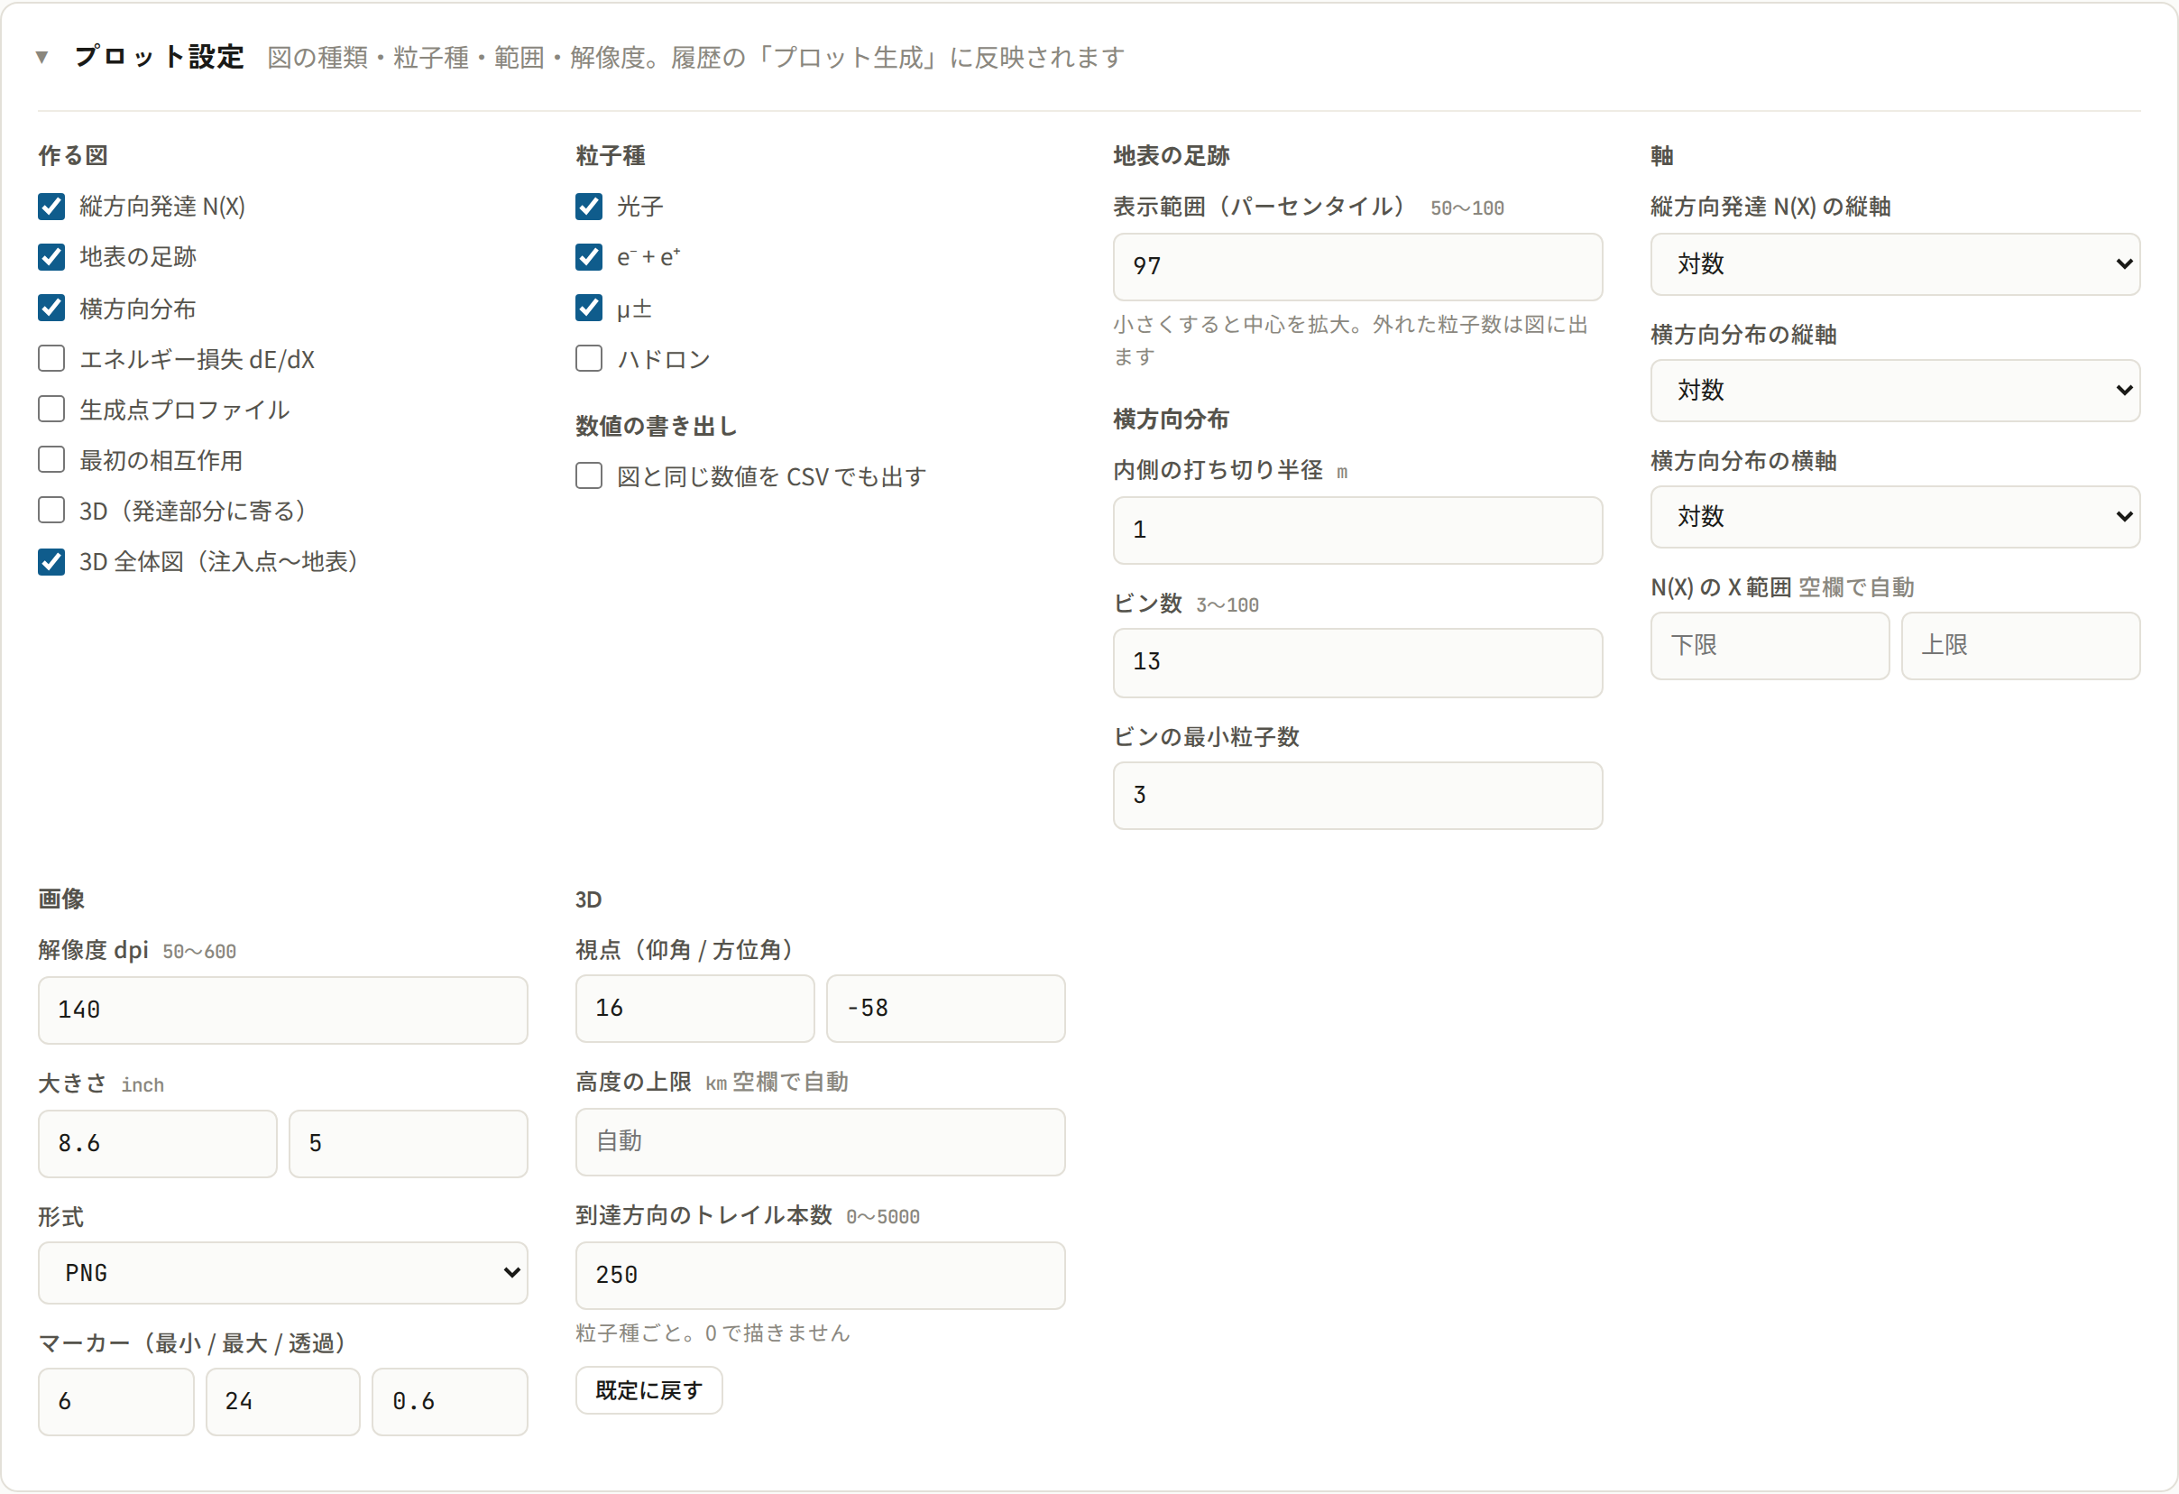Viewport: 2179px width, 1494px height.
Task: Enable 生成点プロファイル checkbox
Action: (x=51, y=409)
